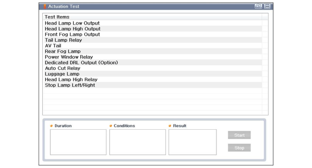The width and height of the screenshot is (312, 168).
Task: Select the Tail Lamp Relay row
Action: tap(152, 40)
